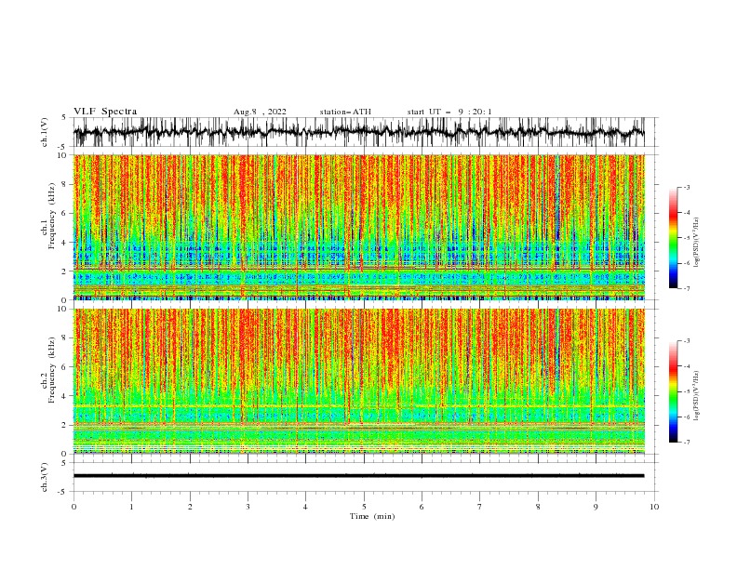The height and width of the screenshot is (569, 737).
Task: Click the ch.3 flat black waveform line
Action: tap(358, 476)
